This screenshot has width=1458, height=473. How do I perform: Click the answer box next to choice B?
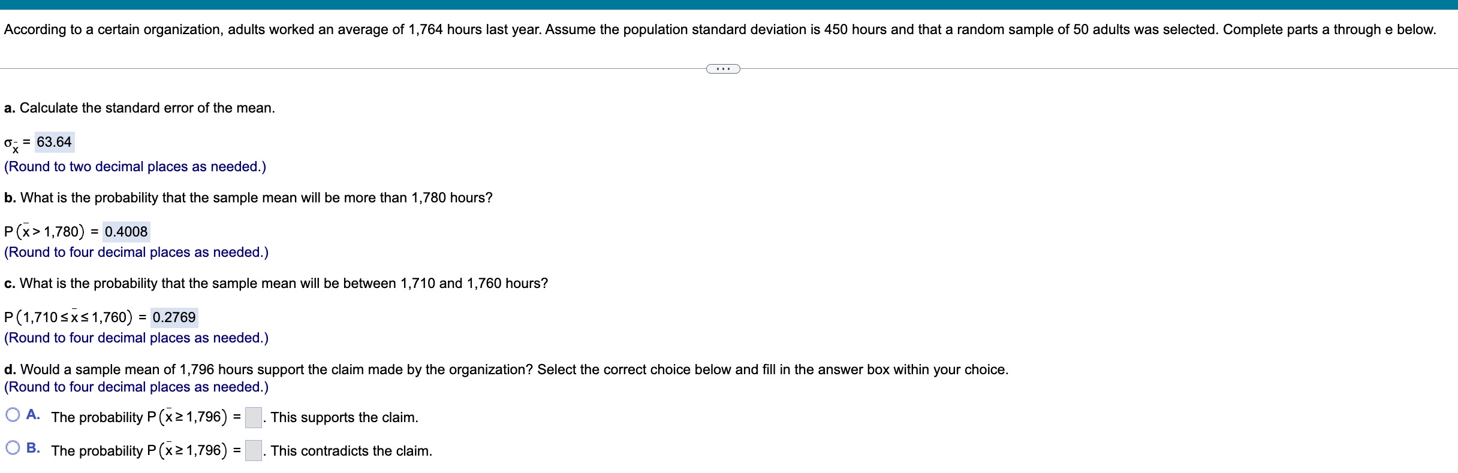[x=252, y=449]
